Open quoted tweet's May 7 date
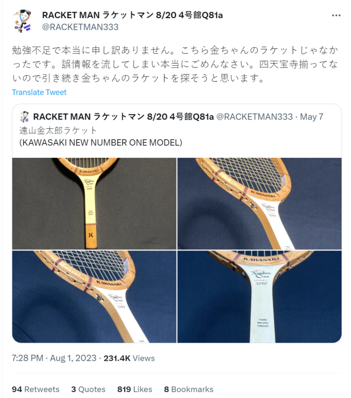 pyautogui.click(x=312, y=117)
